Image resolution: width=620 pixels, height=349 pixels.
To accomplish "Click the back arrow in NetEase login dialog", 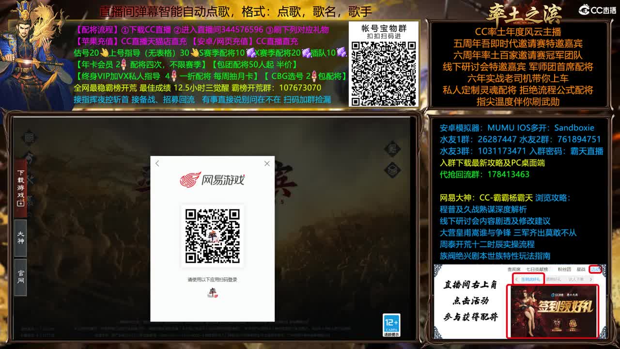I will pos(157,164).
